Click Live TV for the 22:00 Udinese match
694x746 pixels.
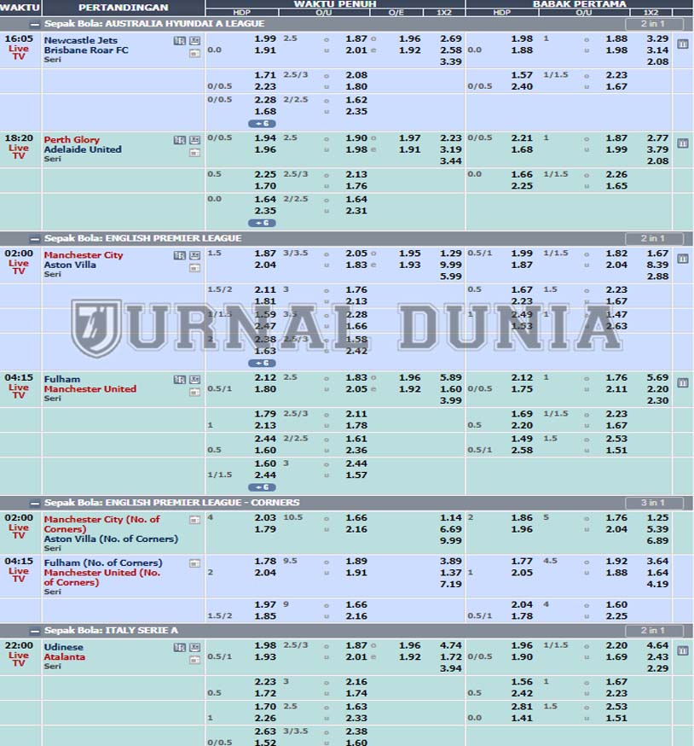click(19, 659)
